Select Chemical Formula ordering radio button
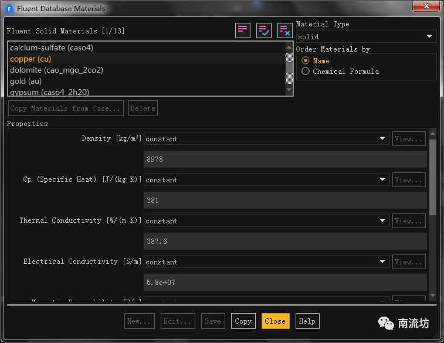This screenshot has width=444, height=343. [306, 71]
